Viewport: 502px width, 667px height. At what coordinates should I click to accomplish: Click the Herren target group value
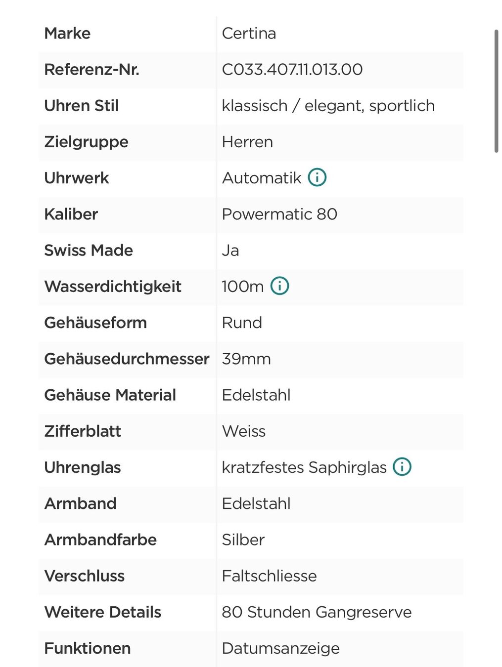247,142
